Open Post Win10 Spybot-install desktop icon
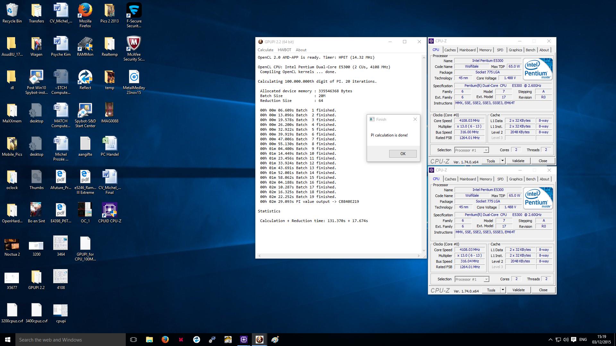 [36, 82]
